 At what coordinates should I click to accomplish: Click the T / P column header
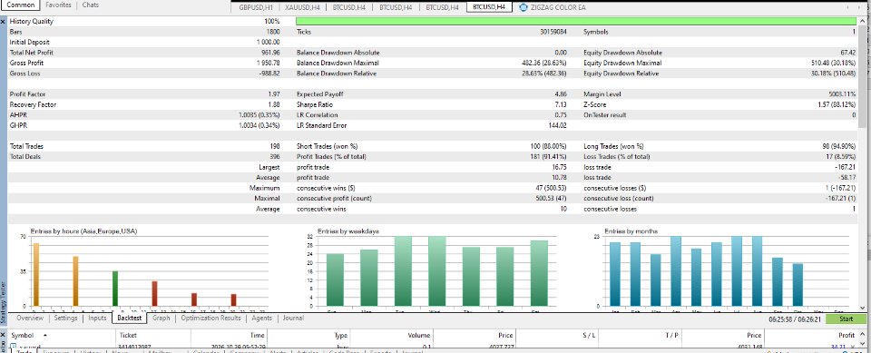coord(641,336)
